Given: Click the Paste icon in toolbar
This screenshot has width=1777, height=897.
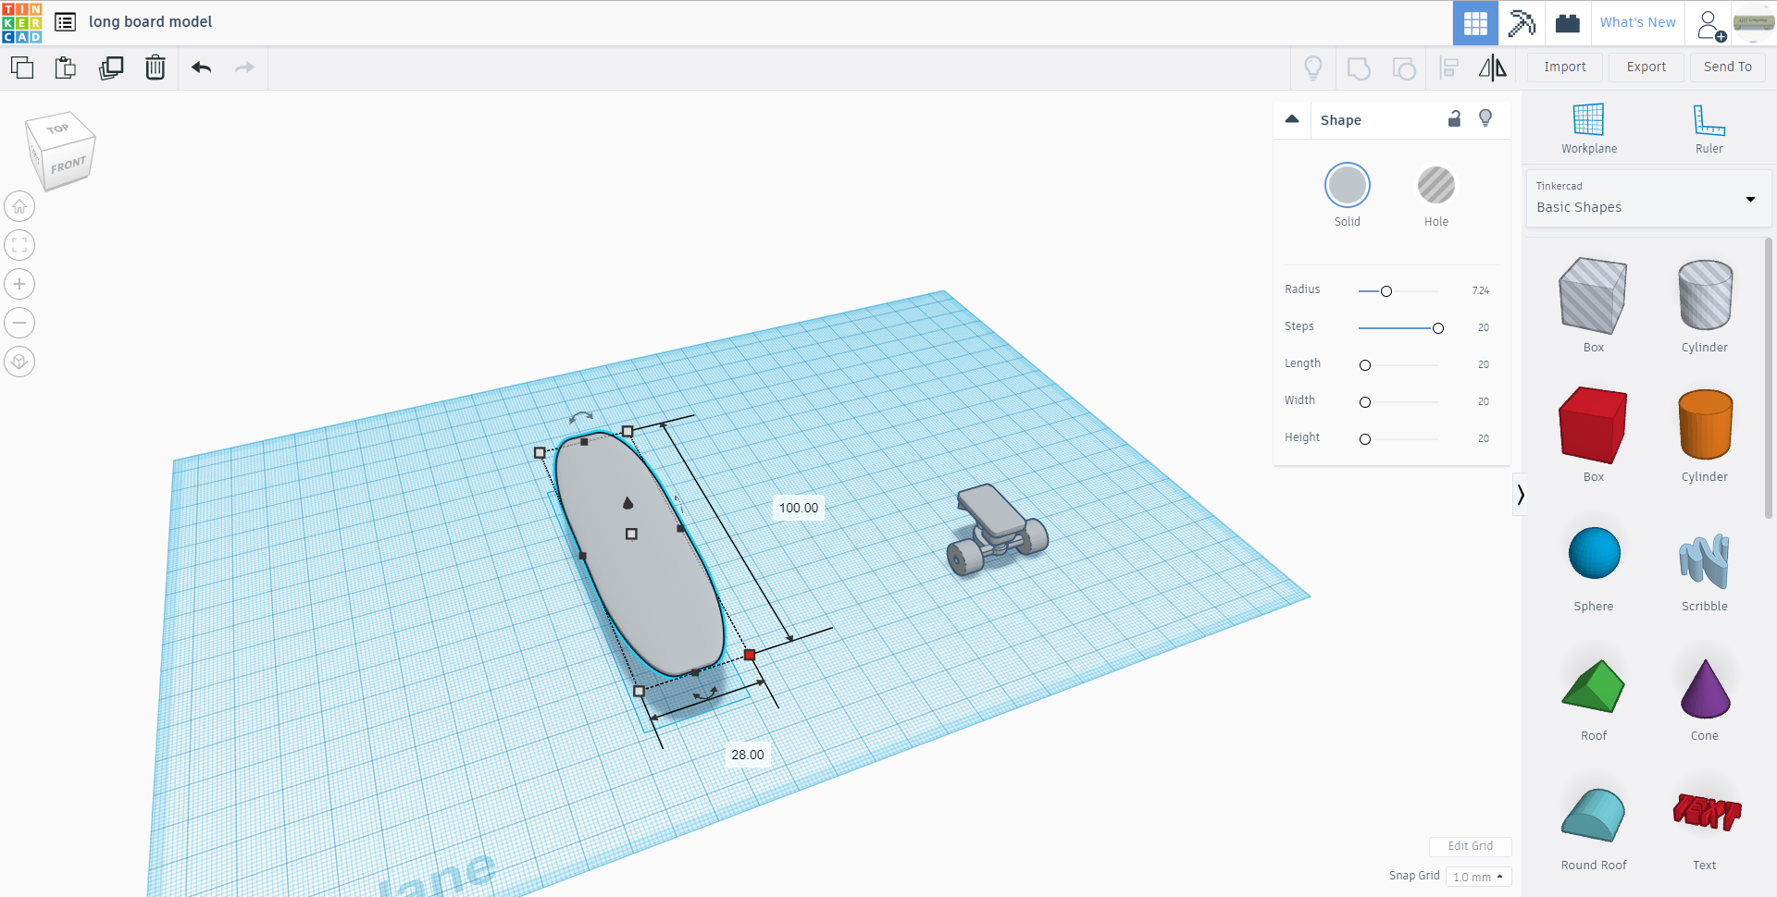Looking at the screenshot, I should coord(66,68).
